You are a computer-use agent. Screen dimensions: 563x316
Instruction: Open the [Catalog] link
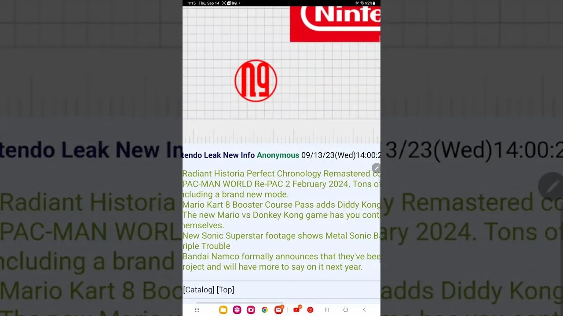pos(199,290)
